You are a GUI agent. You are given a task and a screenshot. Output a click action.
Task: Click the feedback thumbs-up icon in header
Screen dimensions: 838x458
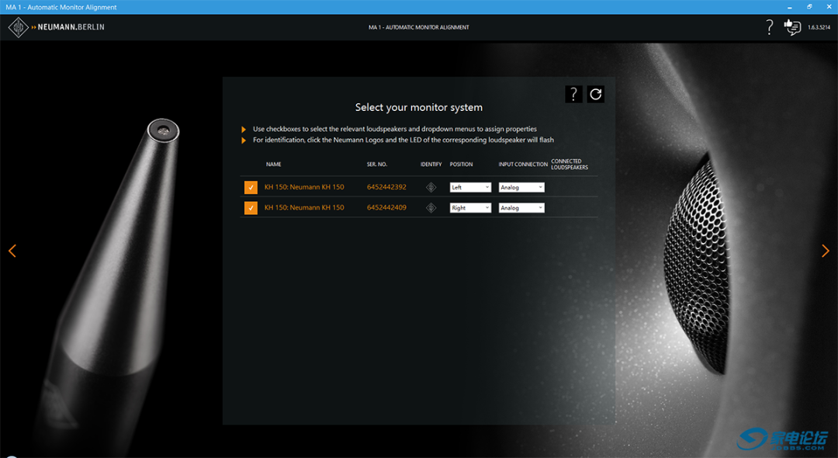tap(792, 27)
